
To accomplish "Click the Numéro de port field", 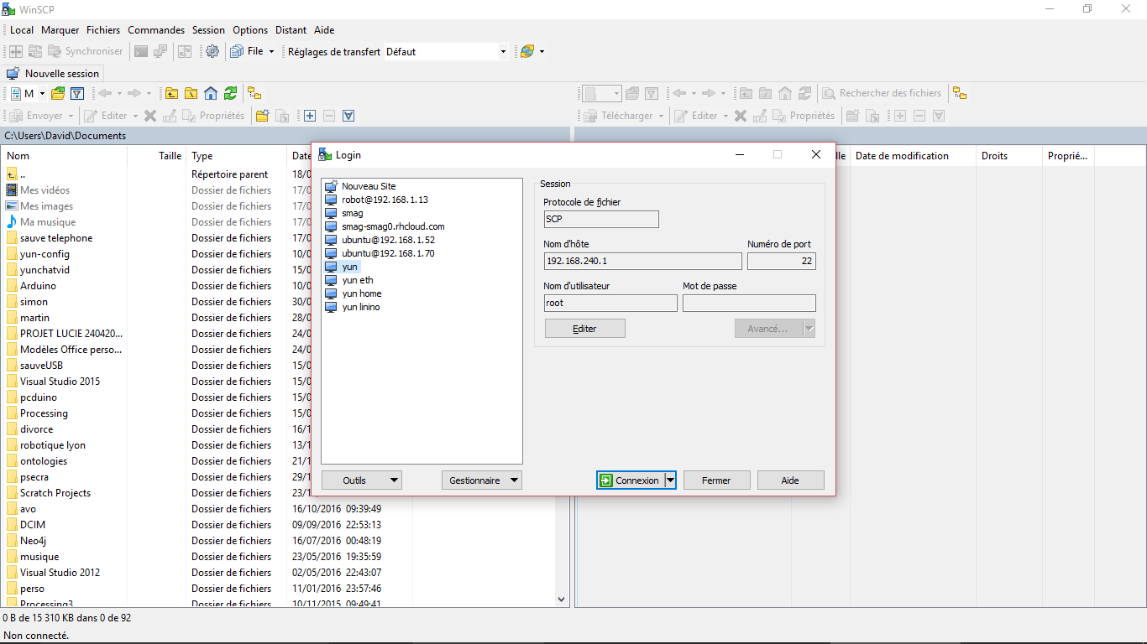I will point(781,261).
